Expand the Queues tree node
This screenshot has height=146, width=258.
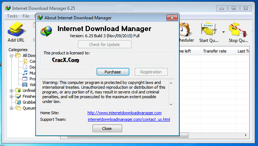tap(11, 108)
